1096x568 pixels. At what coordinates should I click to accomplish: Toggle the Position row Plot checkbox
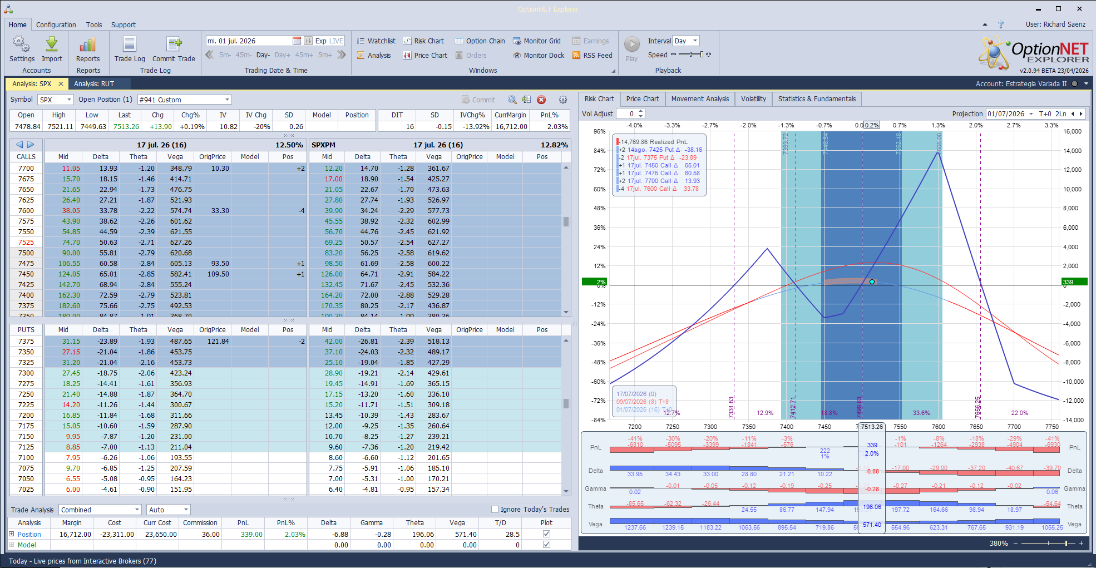(x=546, y=534)
